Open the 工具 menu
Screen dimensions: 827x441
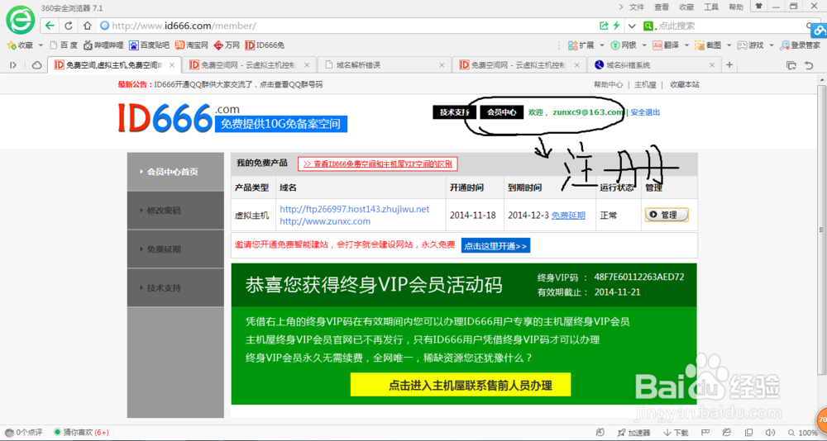[x=711, y=7]
